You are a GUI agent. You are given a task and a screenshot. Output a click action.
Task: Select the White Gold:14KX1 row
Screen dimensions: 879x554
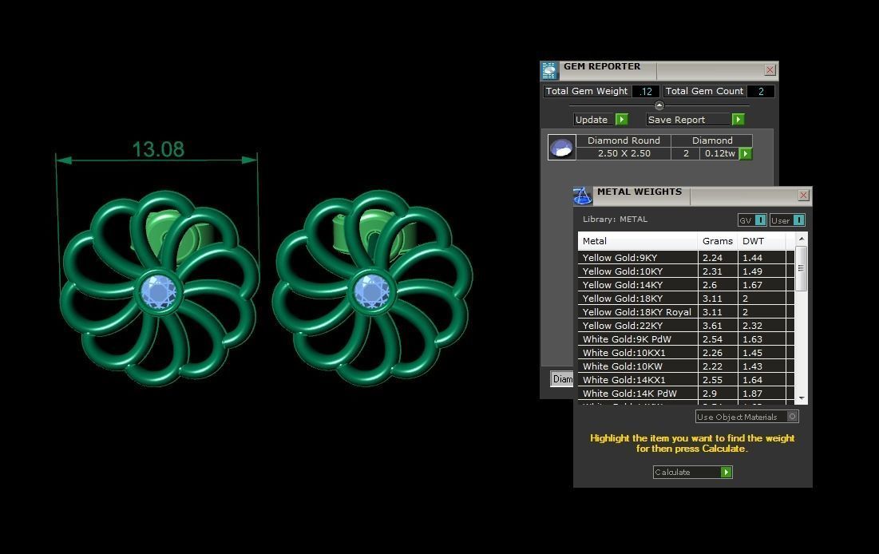[686, 380]
